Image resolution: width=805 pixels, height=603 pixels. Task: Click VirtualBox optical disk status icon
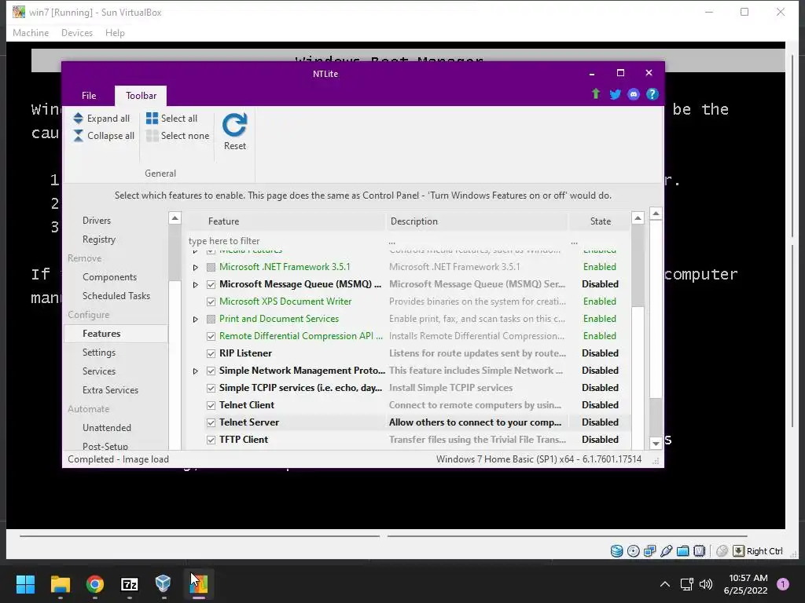click(634, 551)
